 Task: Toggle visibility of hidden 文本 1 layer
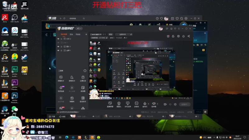(x=58, y=43)
